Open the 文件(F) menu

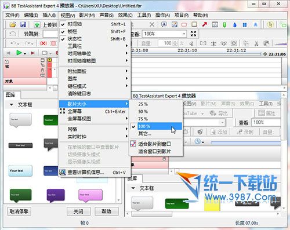tap(13, 15)
